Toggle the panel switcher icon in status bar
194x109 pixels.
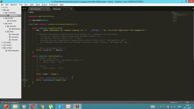(2, 102)
